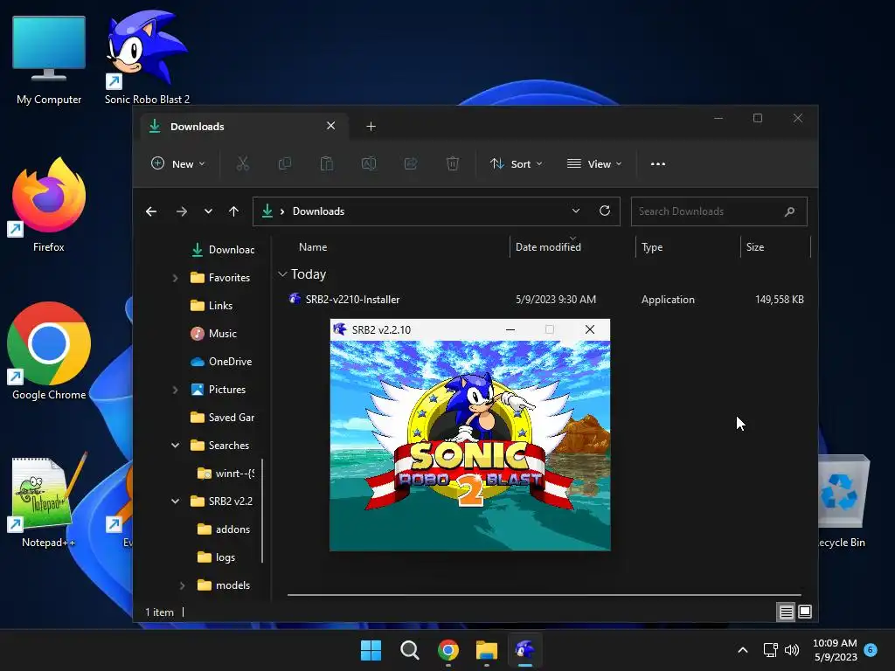Viewport: 895px width, 671px height.
Task: Open the New dropdown menu
Action: click(x=178, y=163)
